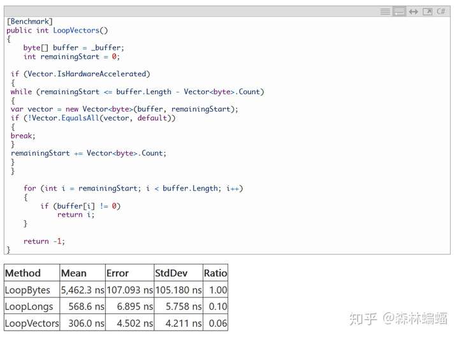Click the double-arrow expand-width icon

[x=413, y=11]
